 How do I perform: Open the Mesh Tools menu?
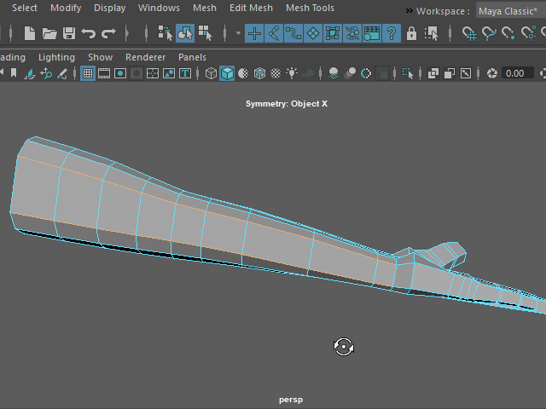[310, 9]
